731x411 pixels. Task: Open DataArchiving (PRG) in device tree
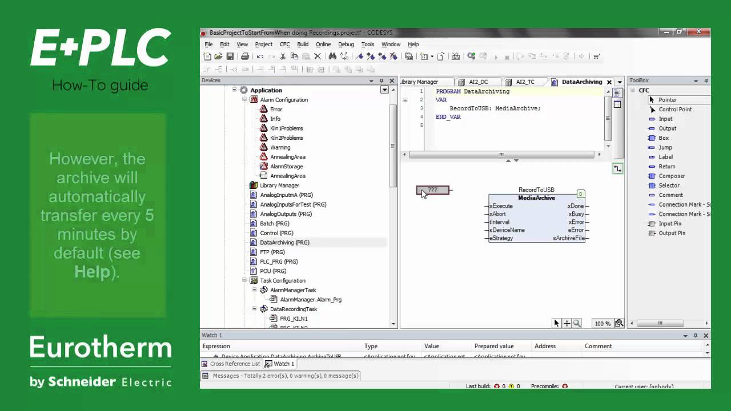click(284, 243)
